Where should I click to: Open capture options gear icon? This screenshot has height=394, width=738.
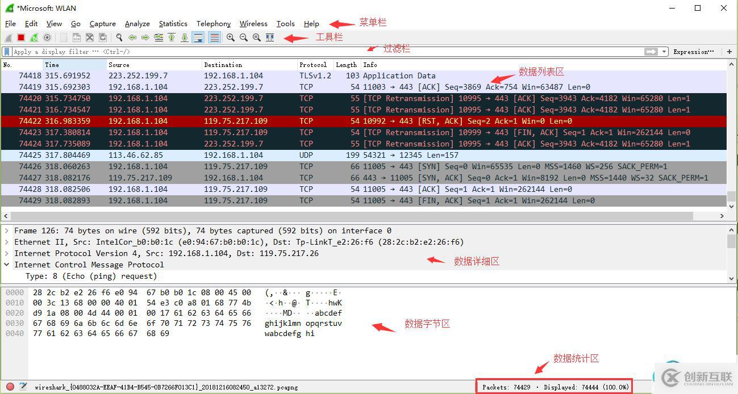coord(47,37)
